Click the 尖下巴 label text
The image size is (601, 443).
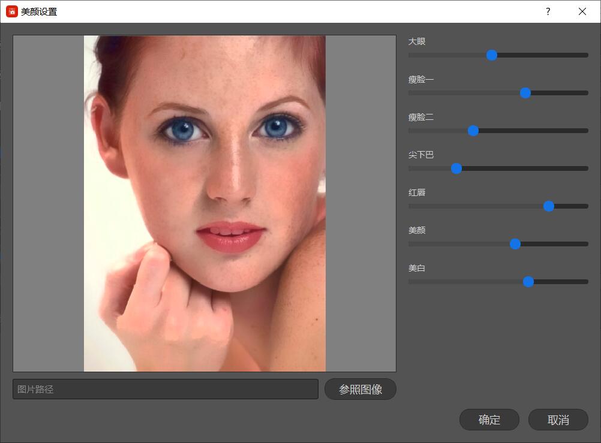[x=421, y=155]
